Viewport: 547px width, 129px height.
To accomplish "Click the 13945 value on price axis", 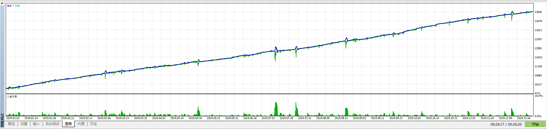I will click(x=538, y=12).
